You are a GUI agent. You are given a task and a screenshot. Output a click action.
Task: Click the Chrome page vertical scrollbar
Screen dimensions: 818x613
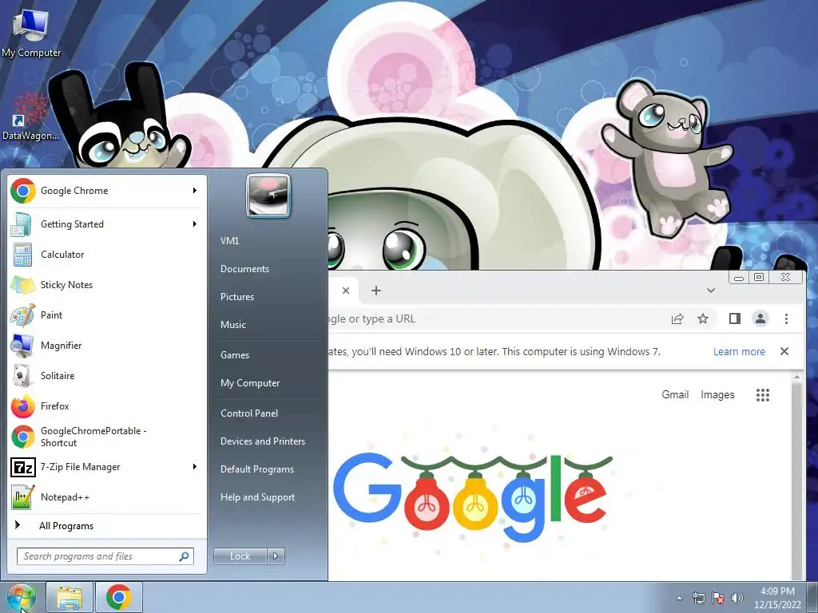pos(796,476)
